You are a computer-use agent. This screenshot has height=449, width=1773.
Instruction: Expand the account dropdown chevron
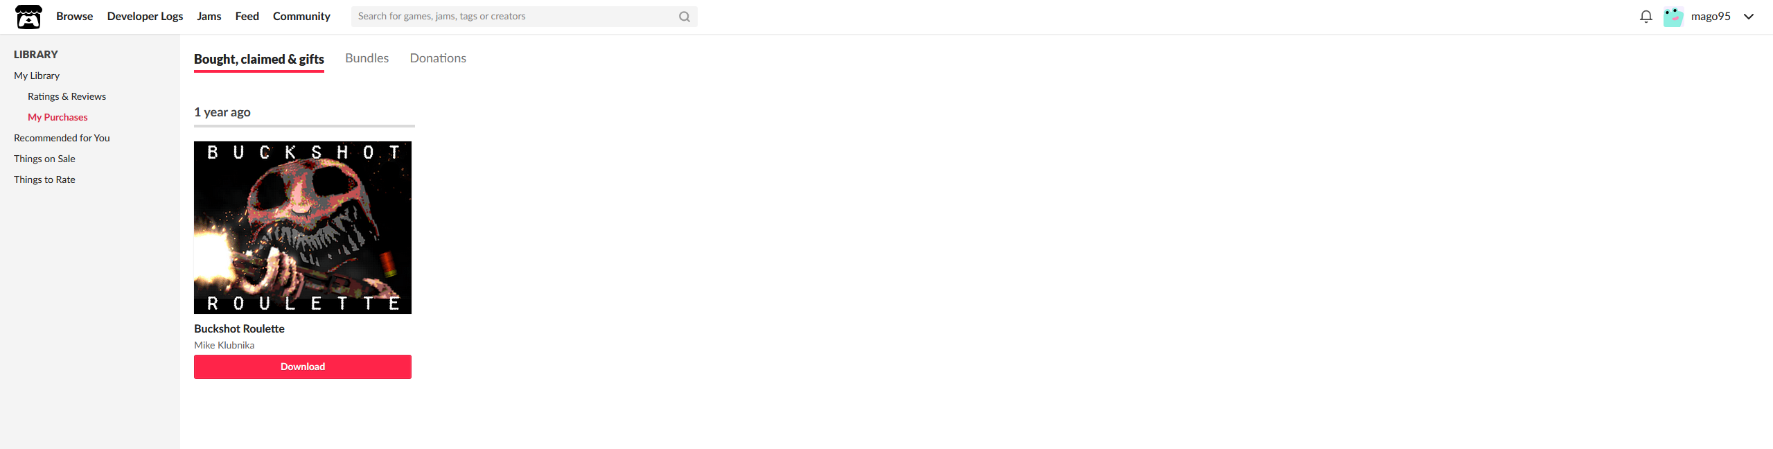click(1749, 17)
